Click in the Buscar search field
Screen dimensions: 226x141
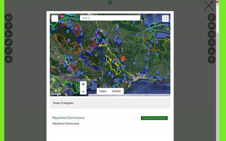[110, 18]
